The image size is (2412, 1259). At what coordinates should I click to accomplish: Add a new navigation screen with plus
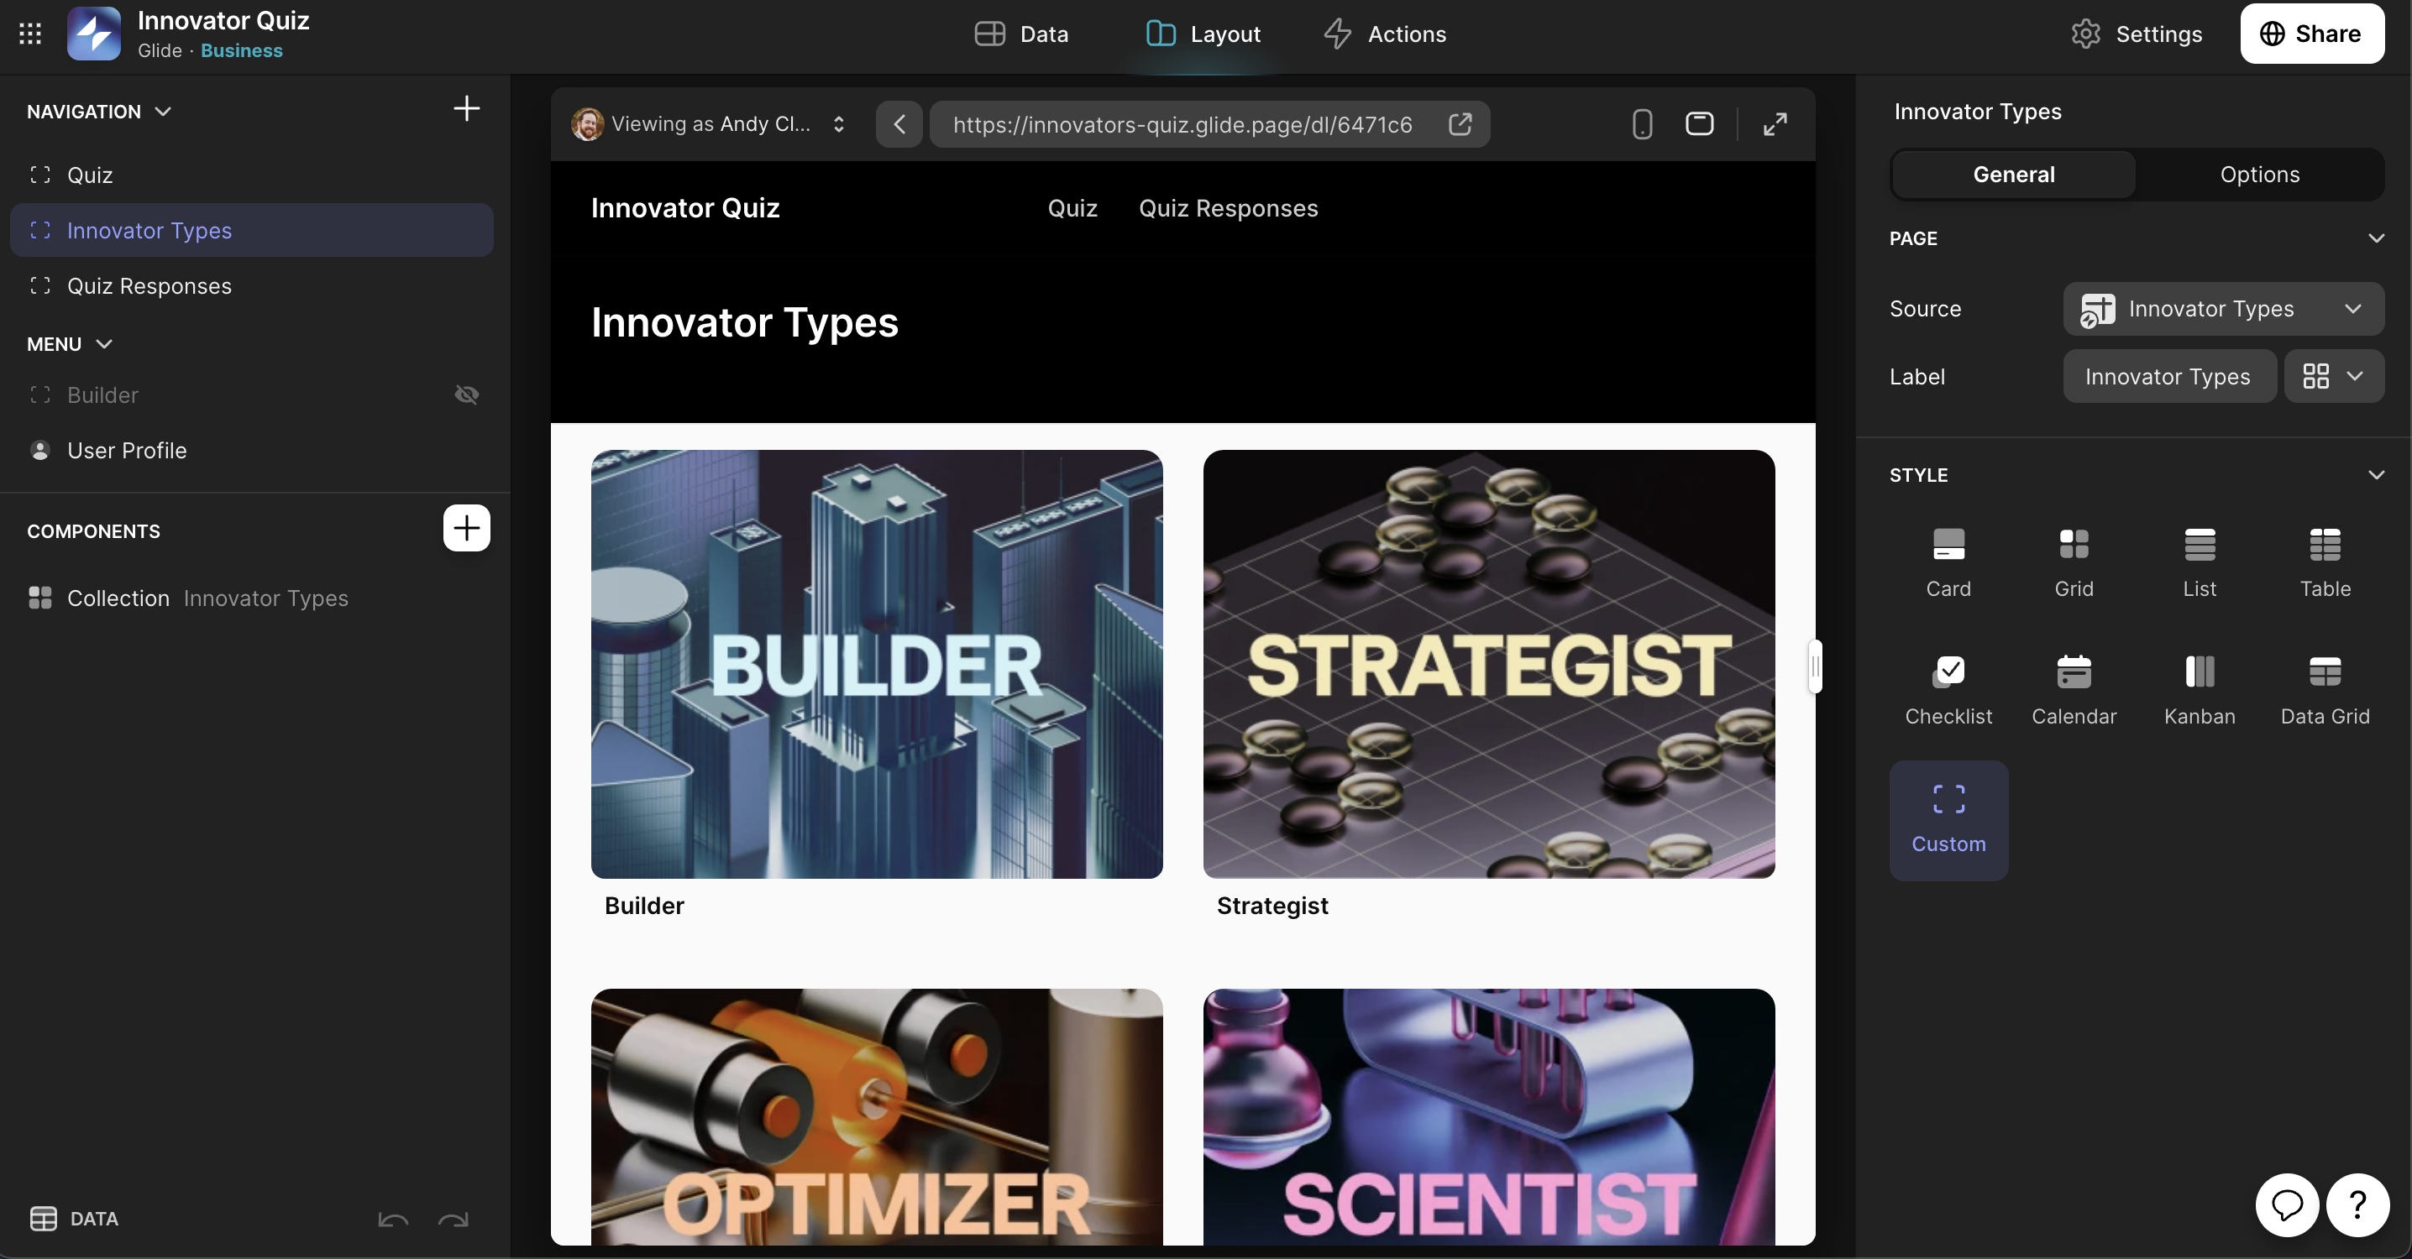(x=466, y=108)
